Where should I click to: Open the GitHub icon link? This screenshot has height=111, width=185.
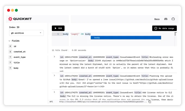click(x=173, y=19)
